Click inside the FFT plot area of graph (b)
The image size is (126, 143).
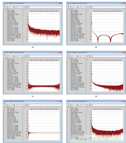point(107,27)
